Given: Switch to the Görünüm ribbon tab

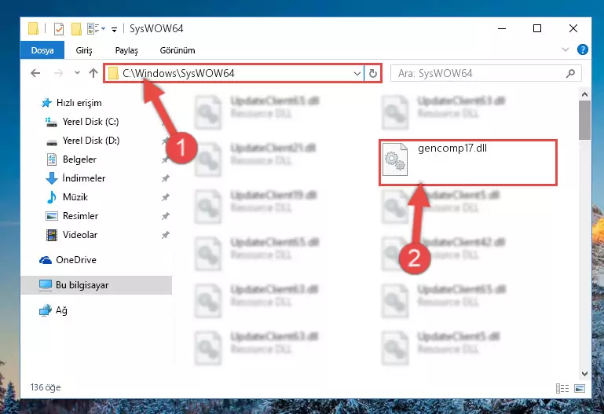Looking at the screenshot, I should point(178,50).
